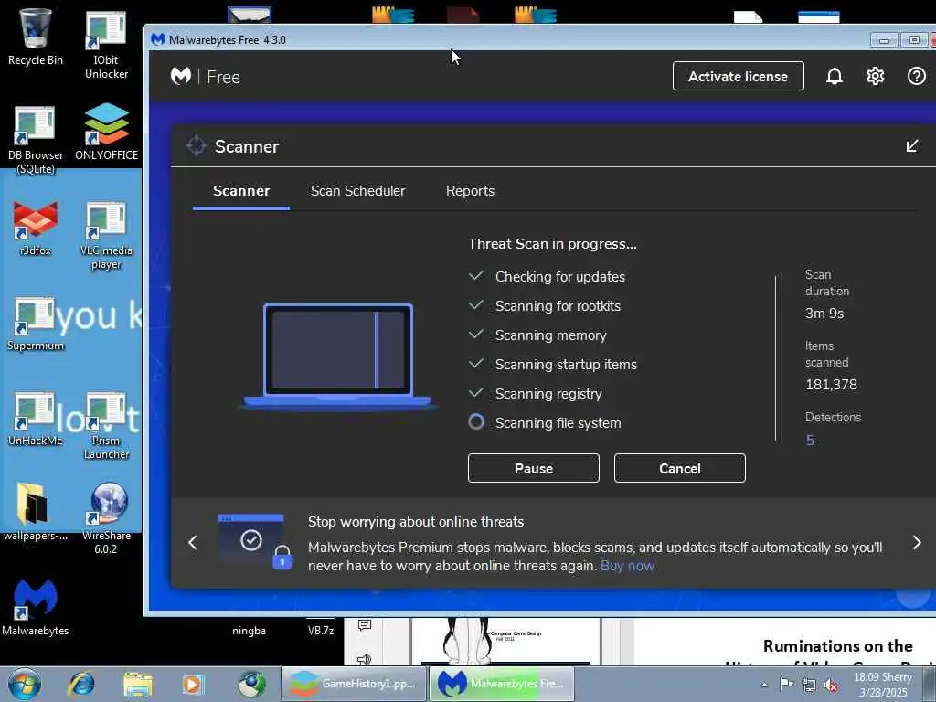Open r3dfox browser desktop shortcut
The height and width of the screenshot is (702, 936).
36,229
